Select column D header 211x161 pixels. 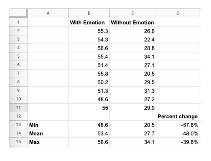pos(178,13)
